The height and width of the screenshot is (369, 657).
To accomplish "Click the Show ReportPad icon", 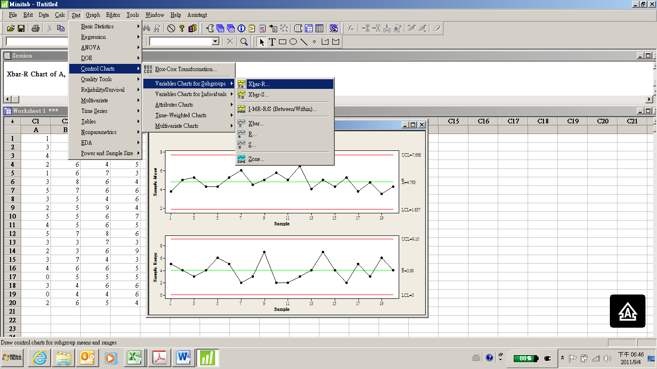I will point(262,28).
